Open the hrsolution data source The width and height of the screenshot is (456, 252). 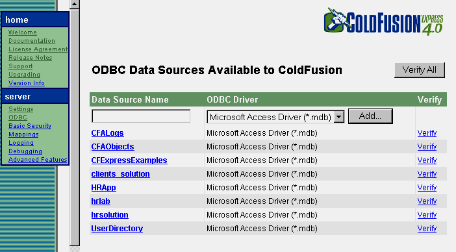(x=110, y=215)
